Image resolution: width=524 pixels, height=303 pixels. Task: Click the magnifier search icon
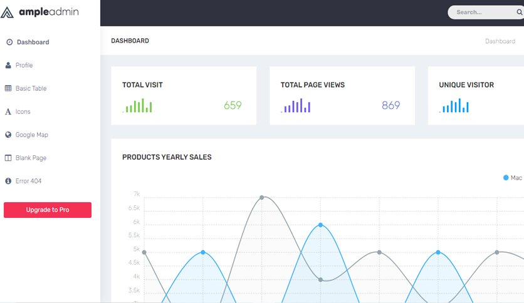(520, 12)
